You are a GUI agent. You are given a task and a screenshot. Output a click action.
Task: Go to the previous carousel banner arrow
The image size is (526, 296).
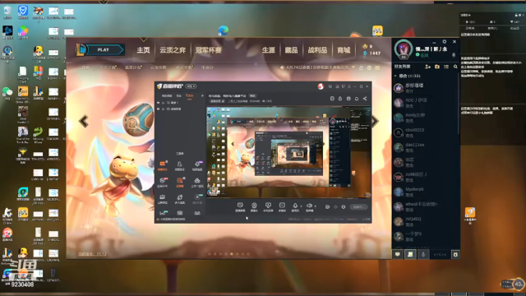click(x=84, y=121)
